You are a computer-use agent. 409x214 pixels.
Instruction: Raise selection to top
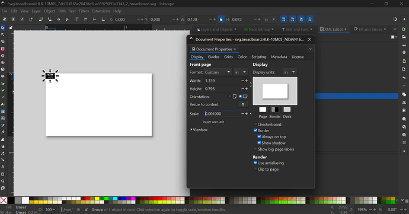(x=77, y=20)
